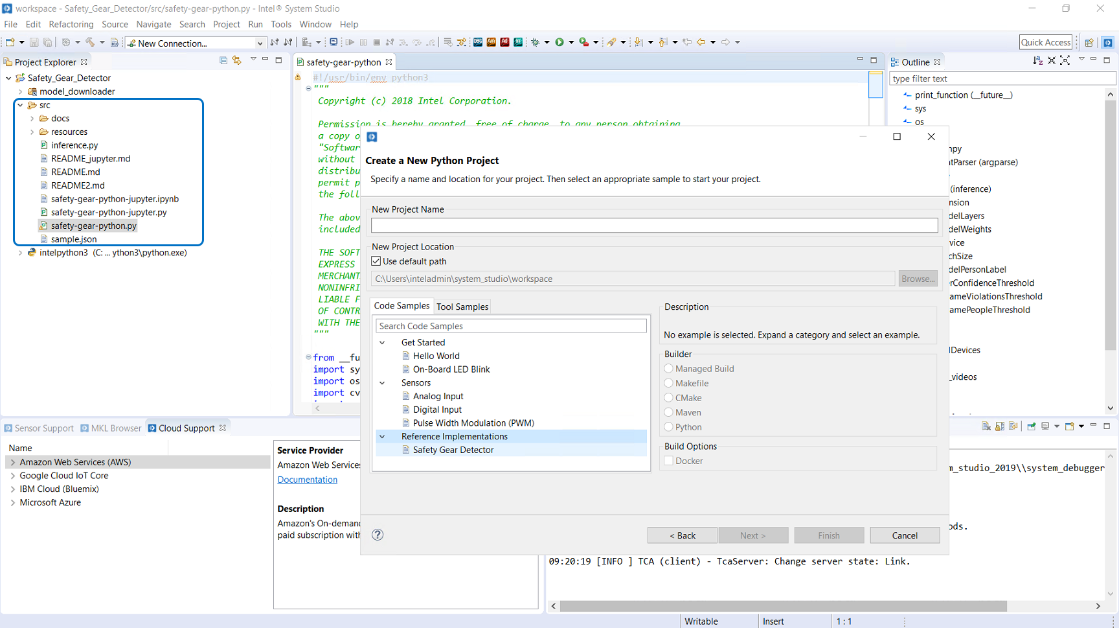The image size is (1119, 628).
Task: Collapse the Get Started sample category
Action: click(x=382, y=343)
